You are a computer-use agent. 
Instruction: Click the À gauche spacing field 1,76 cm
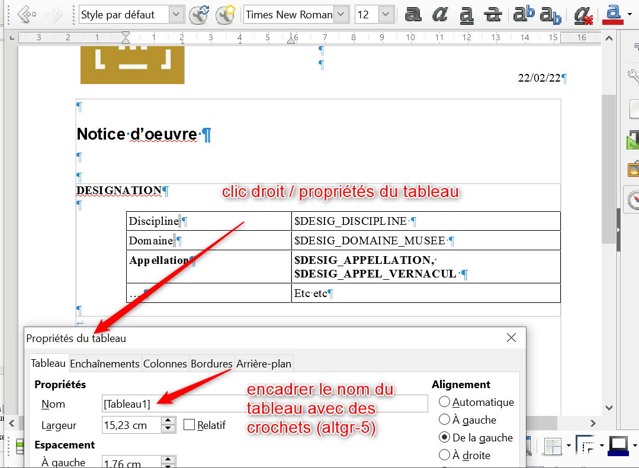coord(131,462)
